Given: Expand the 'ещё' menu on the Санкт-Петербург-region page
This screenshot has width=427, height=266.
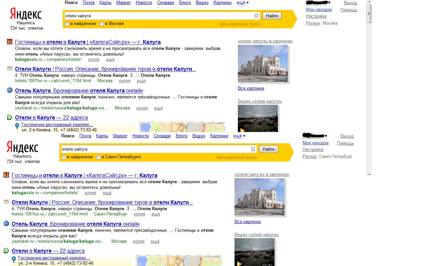Looking at the screenshot, I should (x=239, y=136).
